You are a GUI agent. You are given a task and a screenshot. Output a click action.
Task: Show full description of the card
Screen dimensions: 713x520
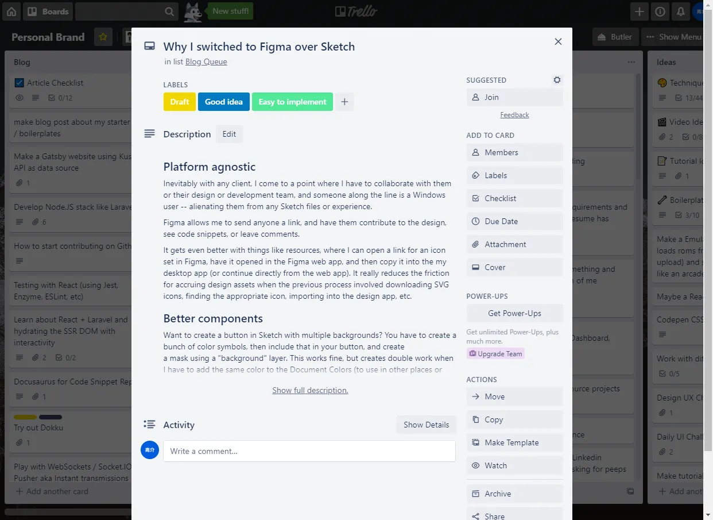310,390
